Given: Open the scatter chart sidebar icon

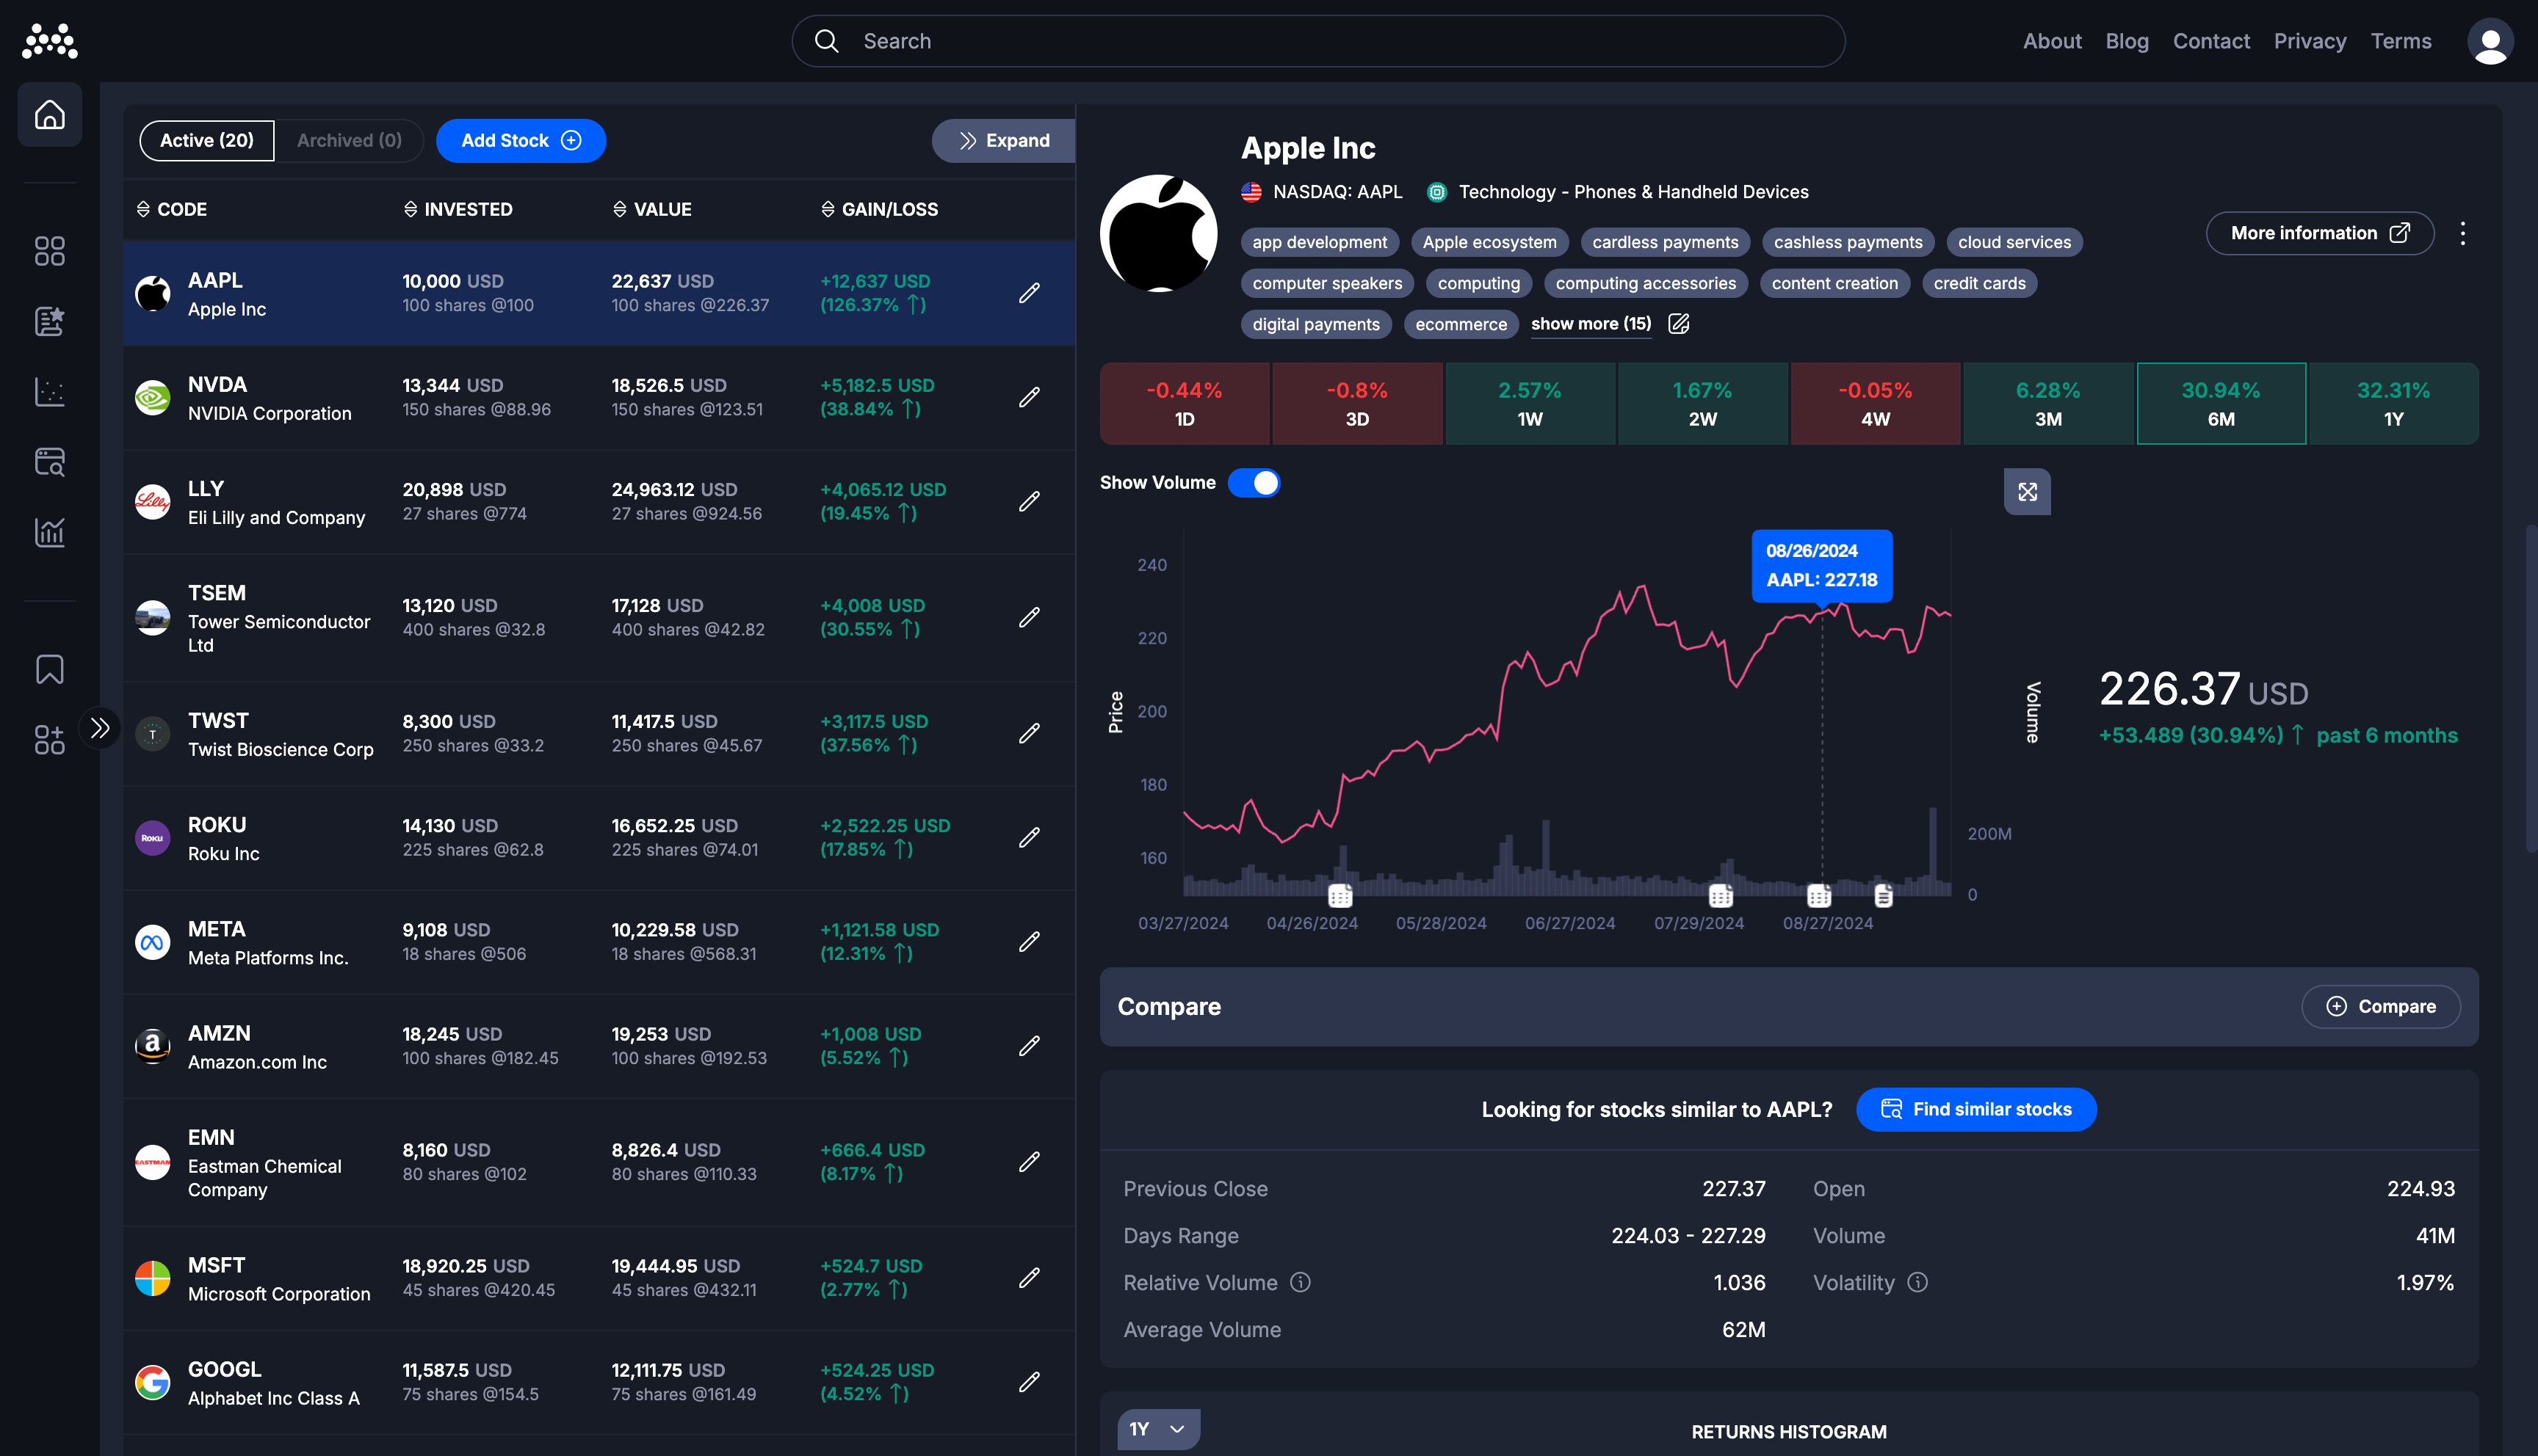Looking at the screenshot, I should pos(49,391).
